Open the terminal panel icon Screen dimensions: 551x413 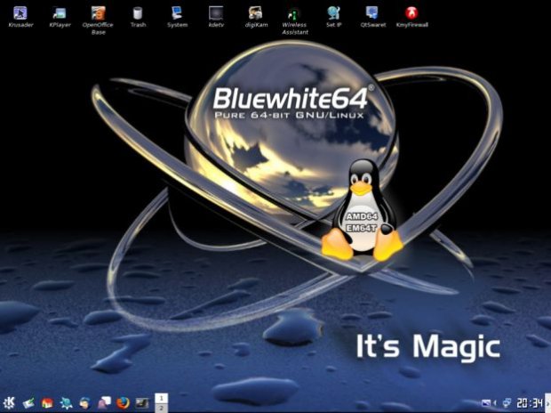[142, 402]
